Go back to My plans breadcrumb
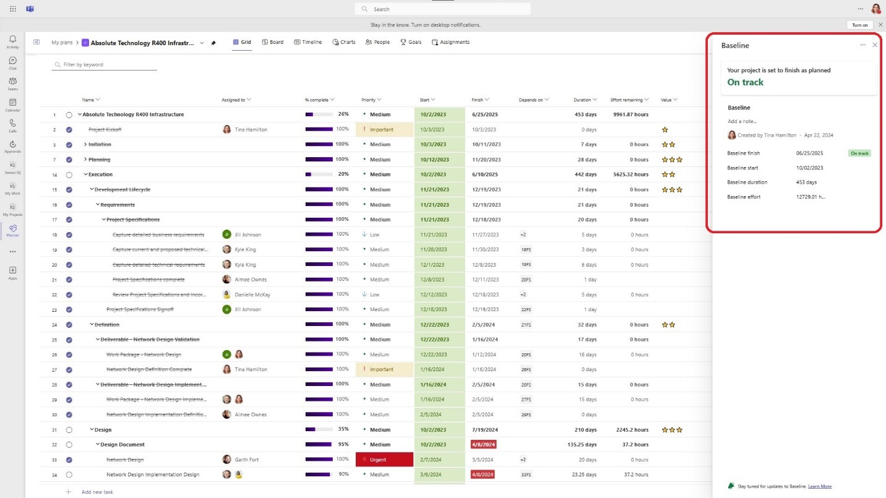 click(61, 43)
